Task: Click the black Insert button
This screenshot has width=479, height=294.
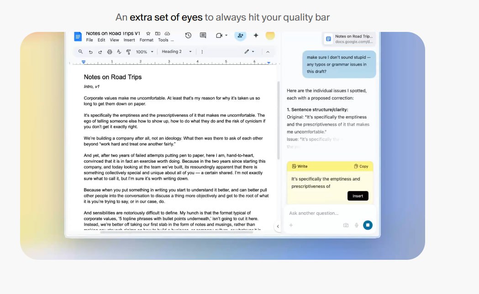Action: 358,196
